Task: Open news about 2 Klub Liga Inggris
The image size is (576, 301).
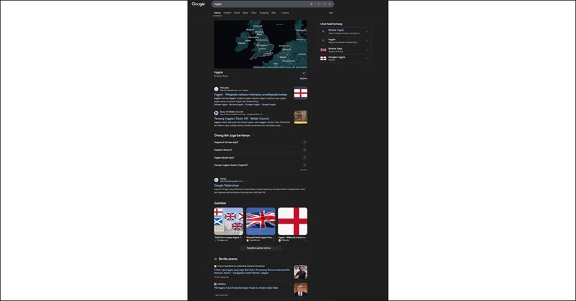Action: coord(252,271)
